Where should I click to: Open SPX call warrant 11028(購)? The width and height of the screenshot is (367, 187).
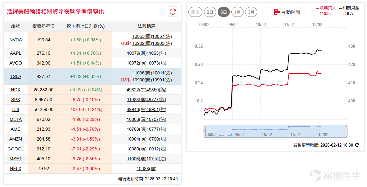click(x=137, y=100)
